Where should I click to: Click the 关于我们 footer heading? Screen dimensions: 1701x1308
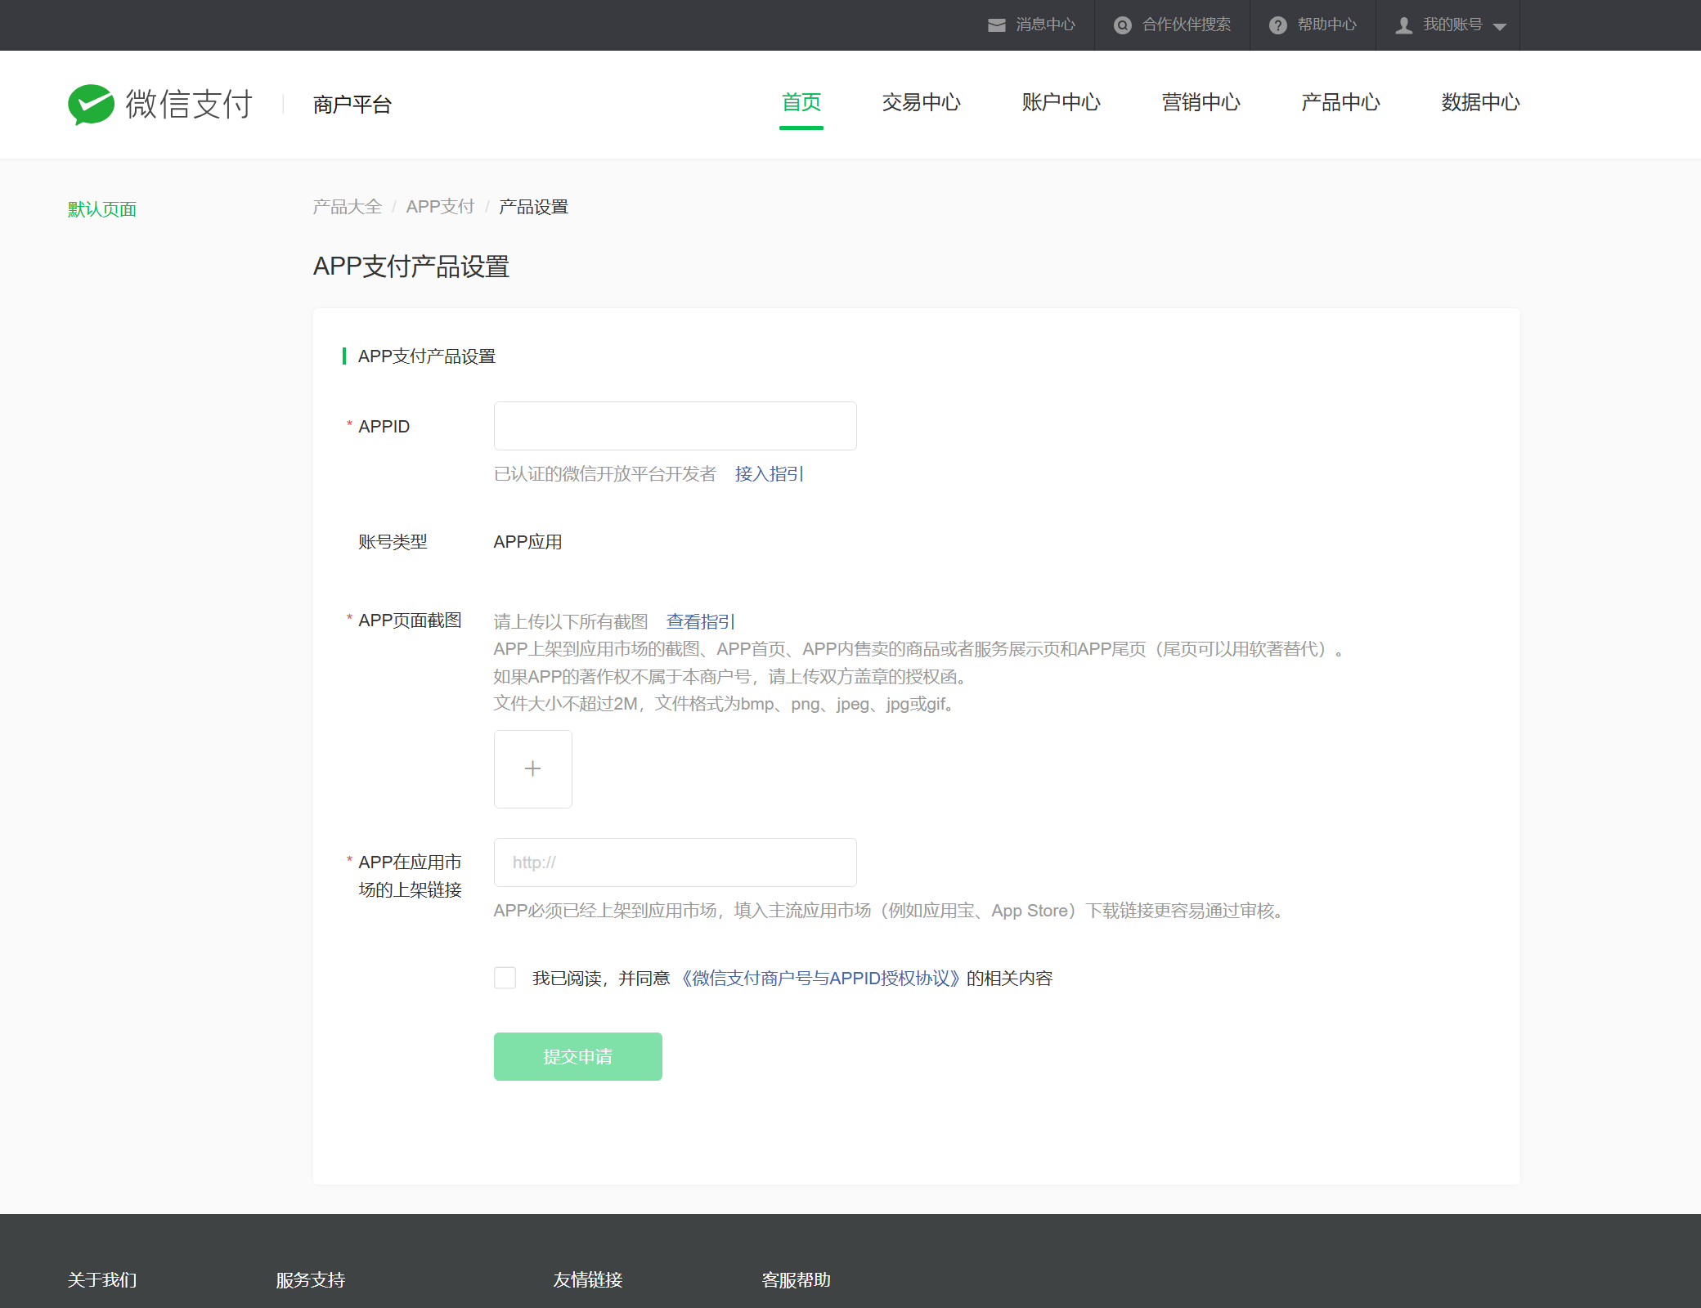coord(102,1280)
